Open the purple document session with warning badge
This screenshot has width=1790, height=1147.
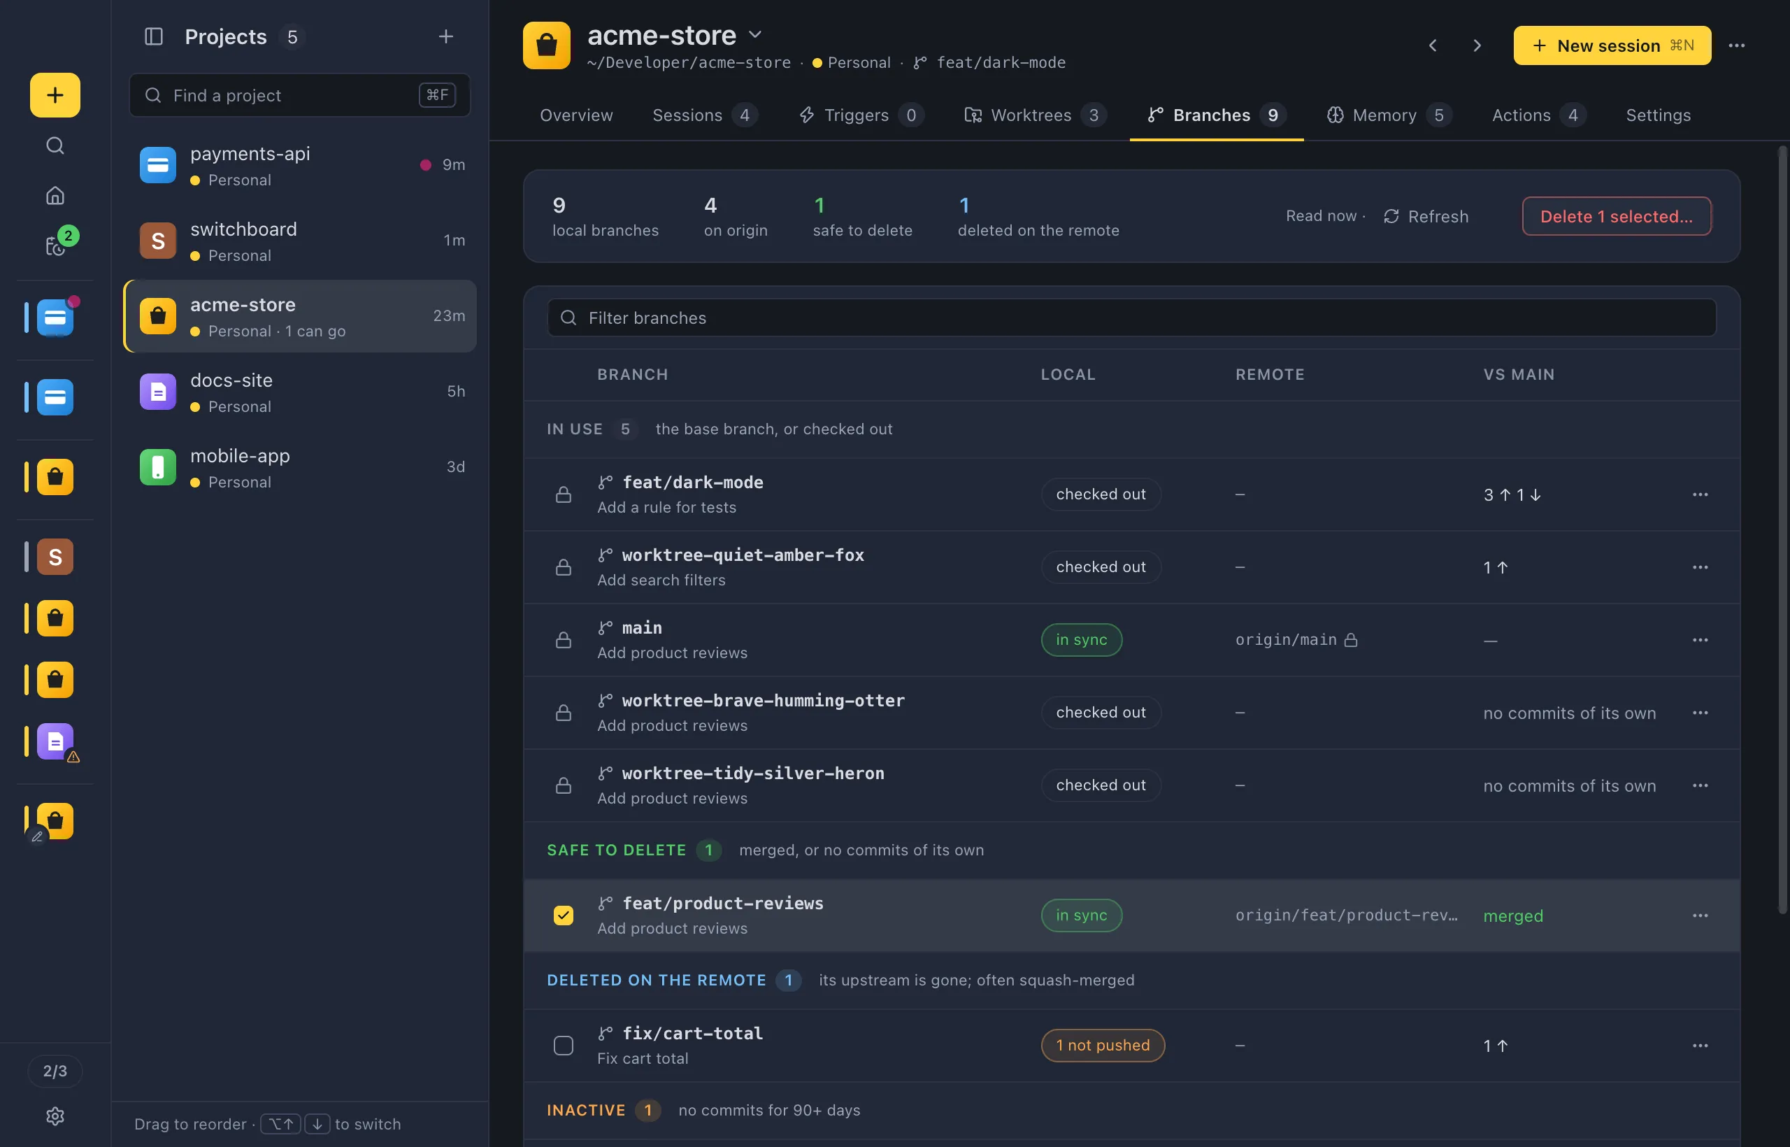(x=57, y=742)
